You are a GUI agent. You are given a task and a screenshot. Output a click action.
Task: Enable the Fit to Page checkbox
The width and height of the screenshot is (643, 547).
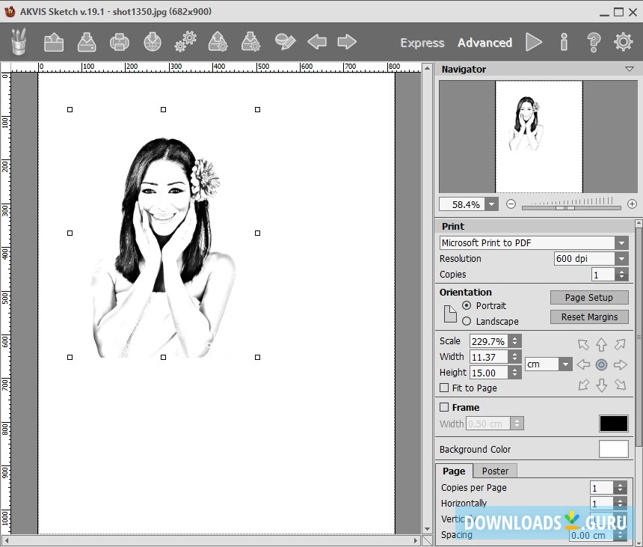pos(445,388)
